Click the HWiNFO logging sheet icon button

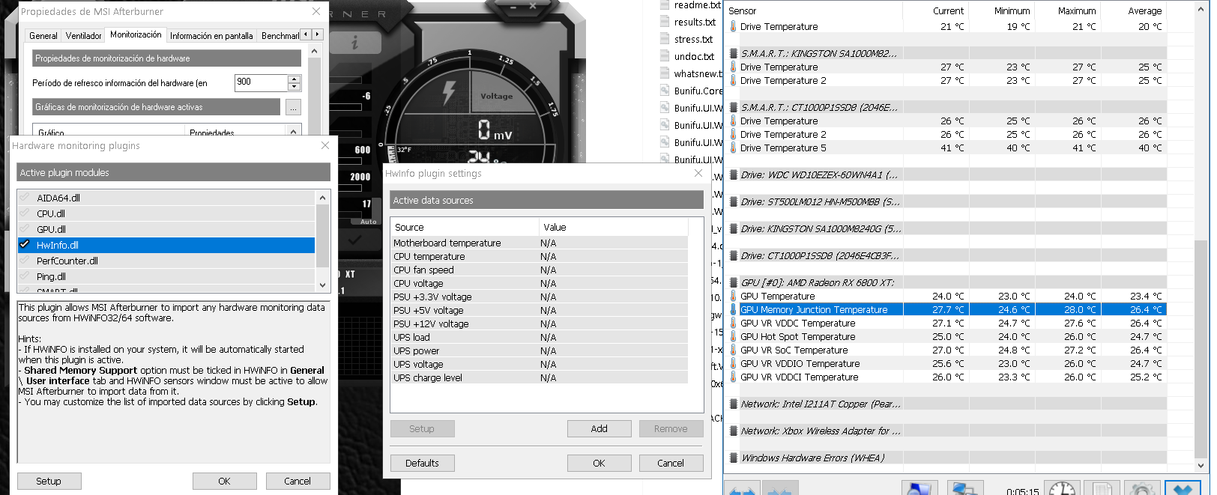(1102, 489)
